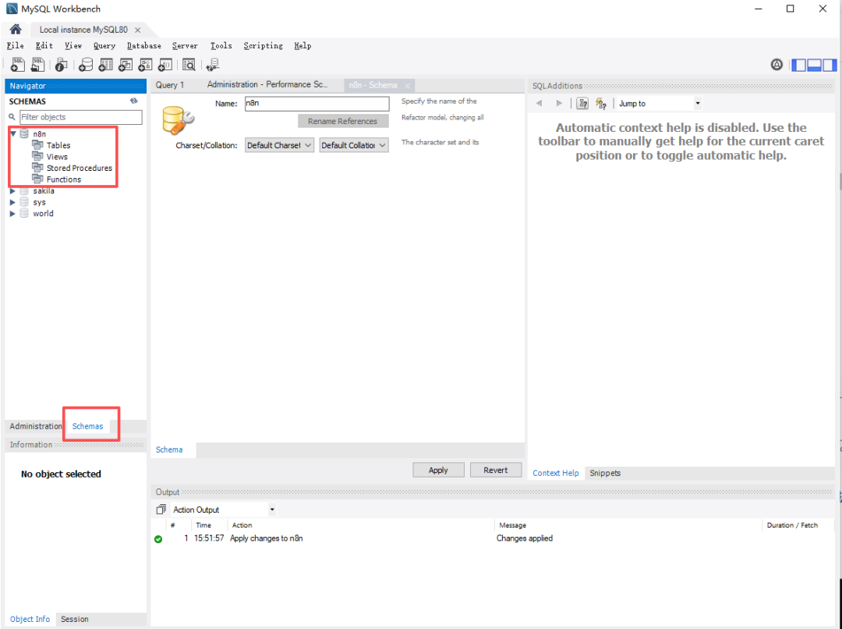The width and height of the screenshot is (842, 629).
Task: Click the green success status icon
Action: (158, 539)
